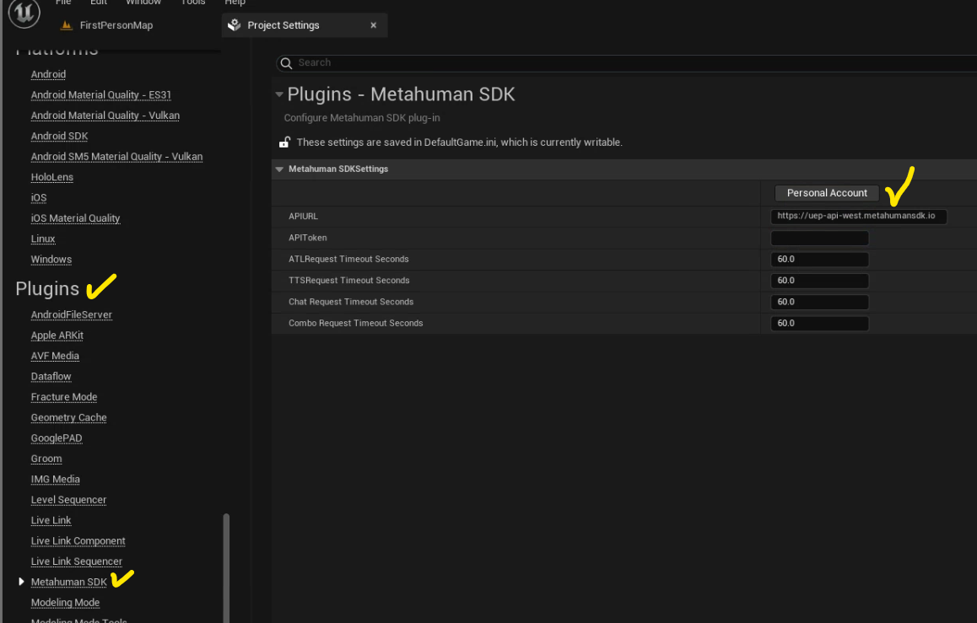Close the Project Settings tab
The width and height of the screenshot is (977, 623).
373,25
